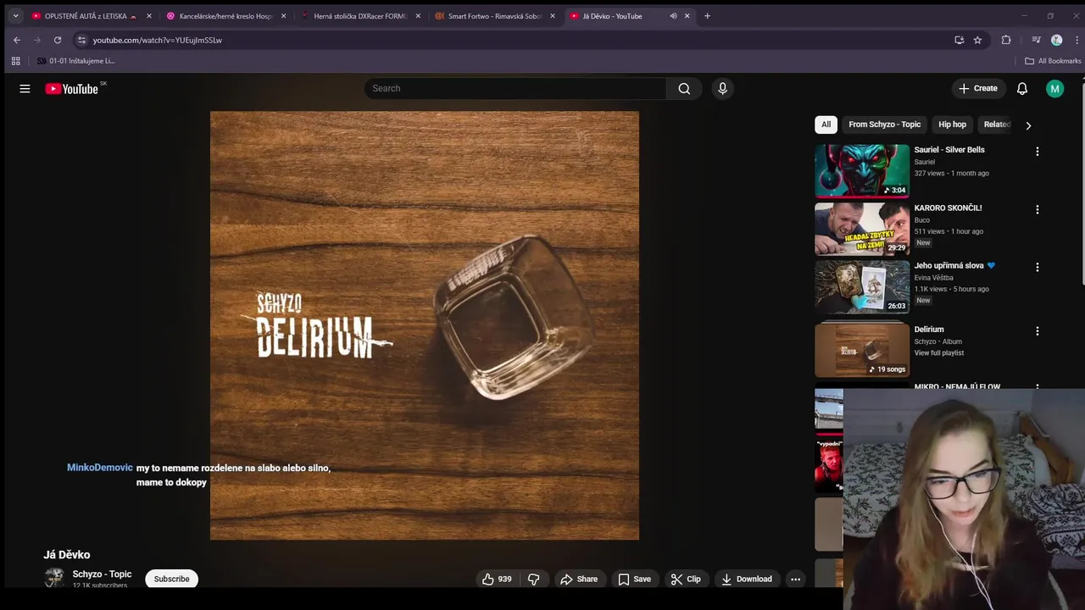The image size is (1085, 610).
Task: Open options for Sauriel - Silver Bells
Action: click(x=1037, y=151)
